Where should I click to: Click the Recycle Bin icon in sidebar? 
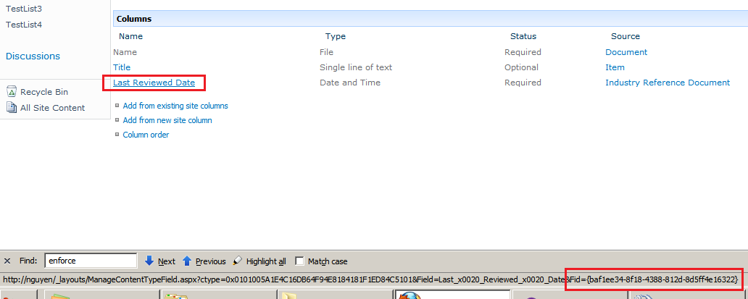(12, 92)
